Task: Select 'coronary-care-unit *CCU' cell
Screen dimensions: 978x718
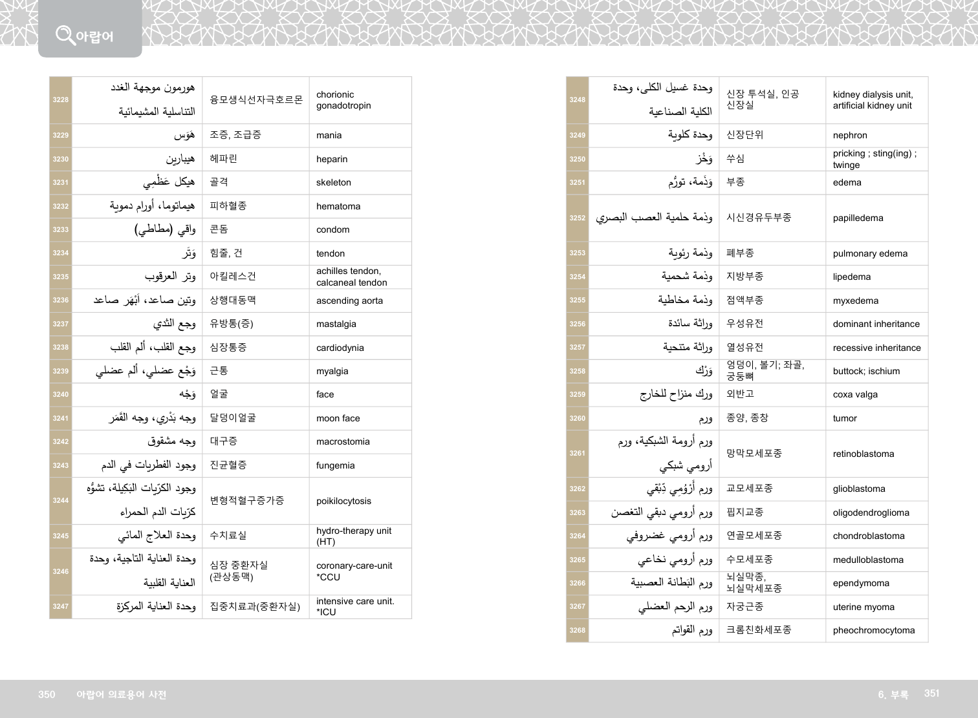Action: click(x=354, y=571)
